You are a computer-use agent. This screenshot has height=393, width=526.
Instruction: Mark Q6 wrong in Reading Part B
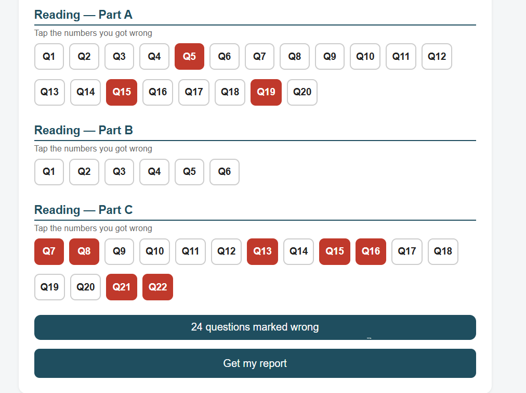pyautogui.click(x=225, y=172)
